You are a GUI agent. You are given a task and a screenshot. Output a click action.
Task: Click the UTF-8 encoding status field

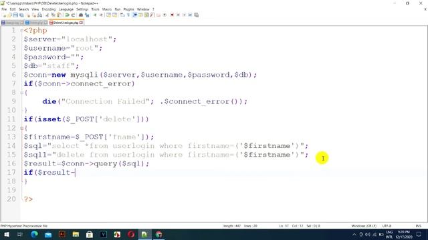click(387, 226)
